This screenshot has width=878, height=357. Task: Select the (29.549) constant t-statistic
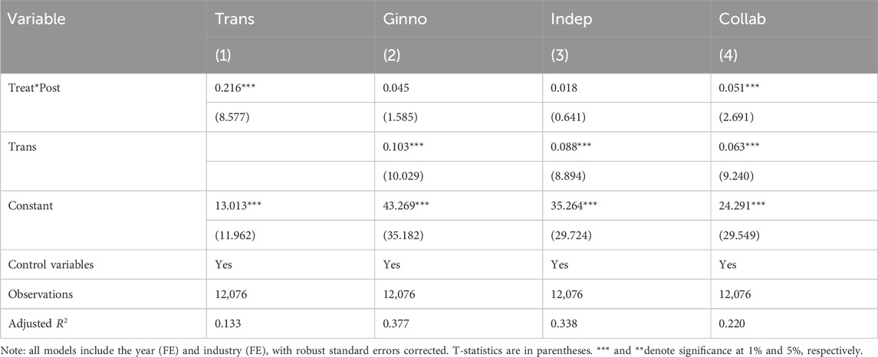[x=739, y=235]
